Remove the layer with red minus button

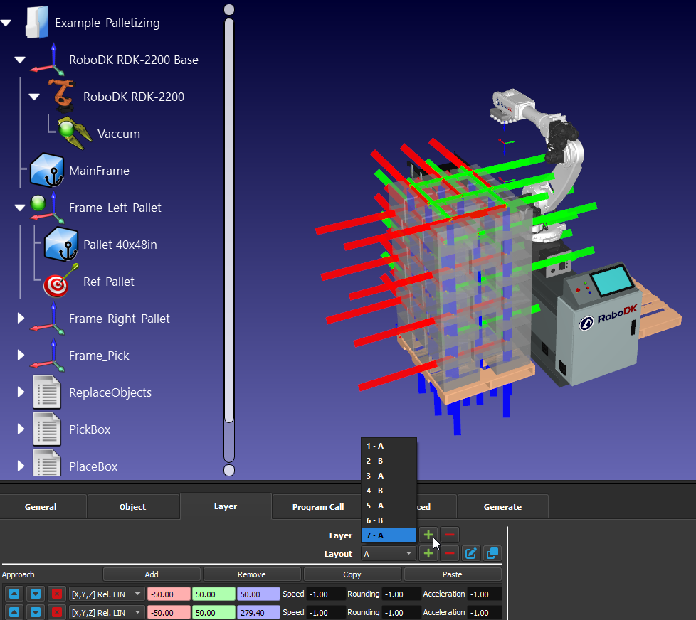coord(449,535)
